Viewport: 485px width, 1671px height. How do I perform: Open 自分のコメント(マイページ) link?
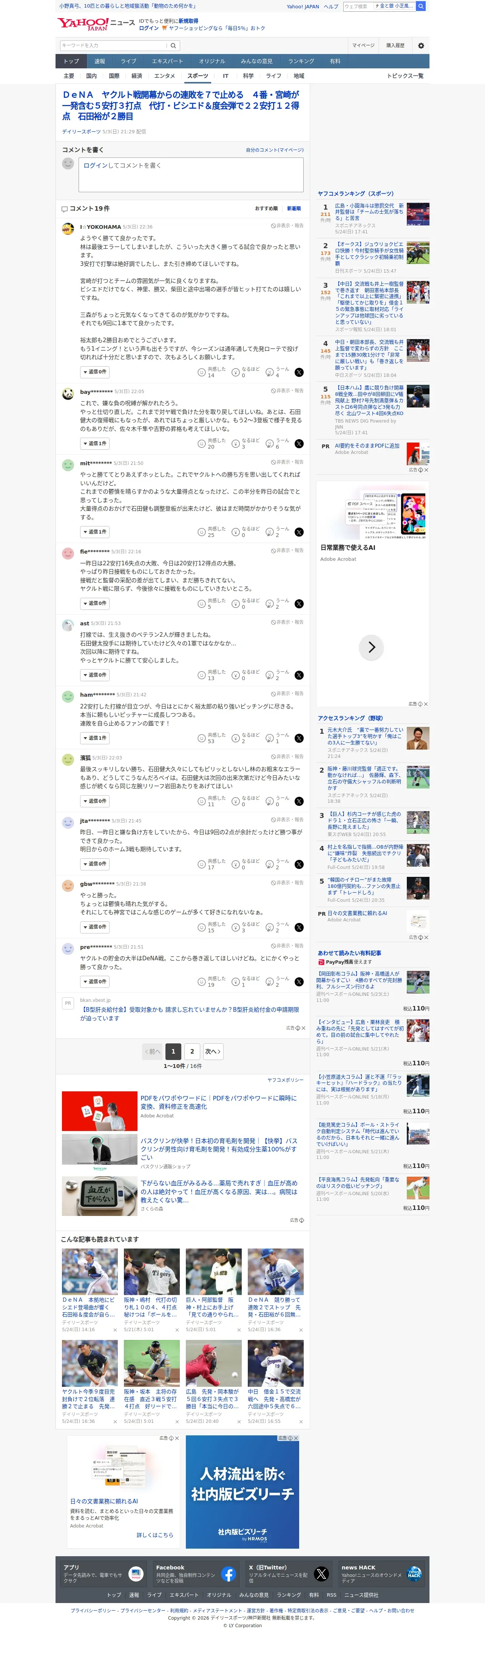(x=275, y=151)
